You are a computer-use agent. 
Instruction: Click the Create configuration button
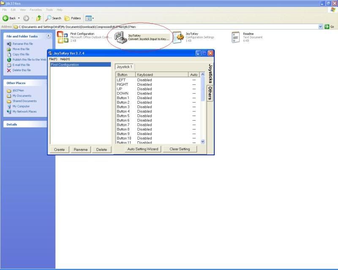pyautogui.click(x=60, y=149)
